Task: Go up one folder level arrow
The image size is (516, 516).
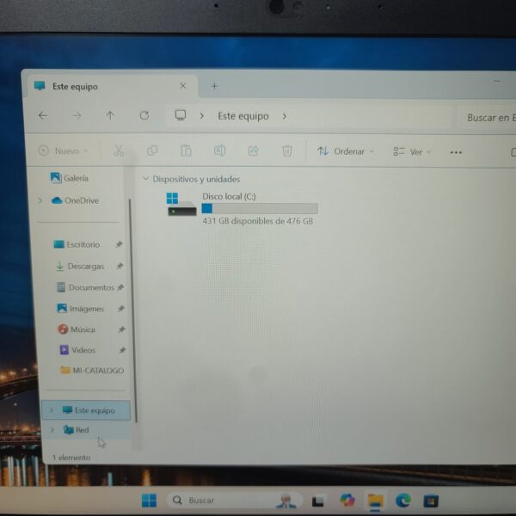Action: 110,115
